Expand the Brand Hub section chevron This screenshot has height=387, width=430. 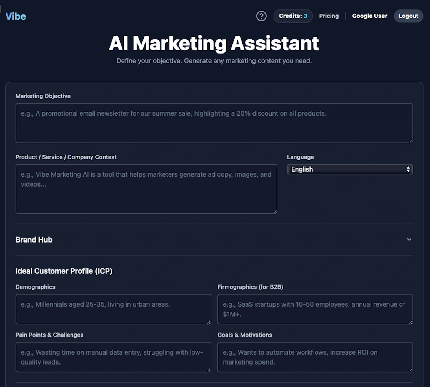point(409,240)
